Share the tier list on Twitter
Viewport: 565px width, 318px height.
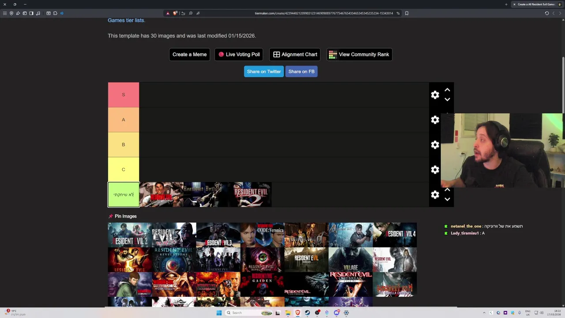click(x=264, y=72)
